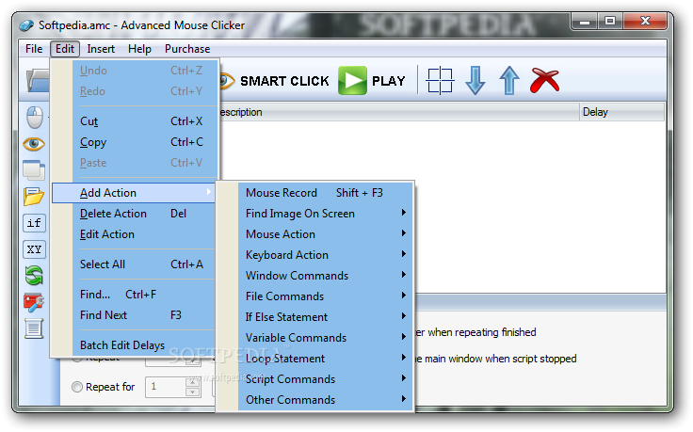This screenshot has height=432, width=693.
Task: Expand Window Commands submenu
Action: pyautogui.click(x=325, y=276)
